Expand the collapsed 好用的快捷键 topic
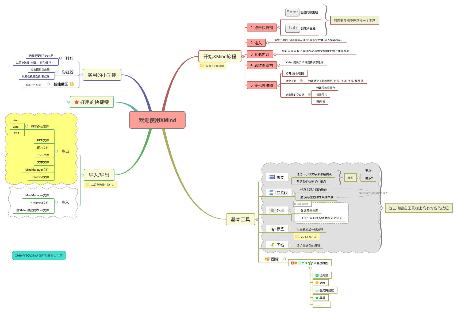457x312 pixels. point(68,102)
